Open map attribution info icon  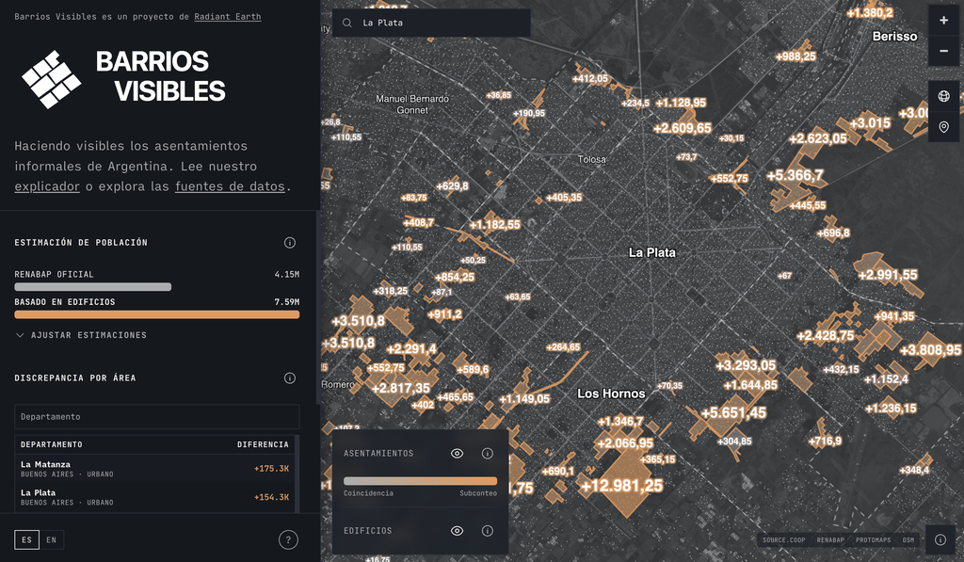pyautogui.click(x=940, y=539)
